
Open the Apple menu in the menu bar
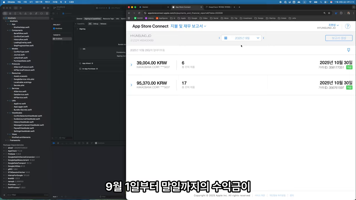[4, 2]
